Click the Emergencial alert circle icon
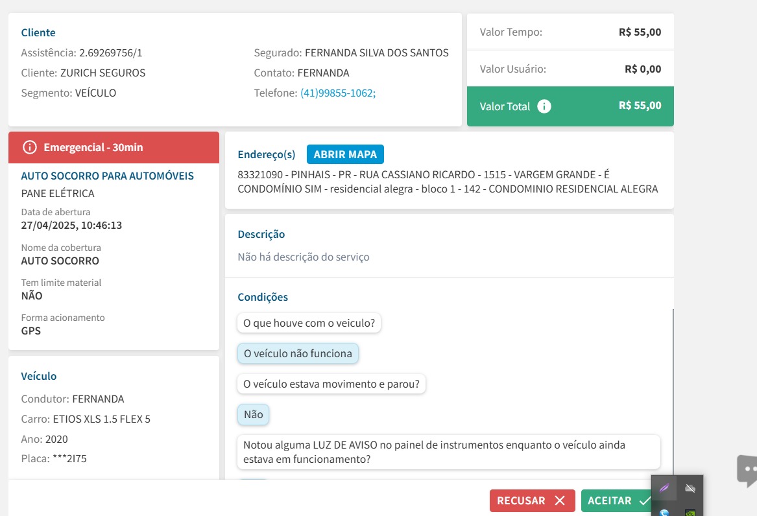 point(30,147)
